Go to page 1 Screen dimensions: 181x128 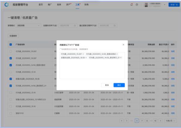coord(127,121)
